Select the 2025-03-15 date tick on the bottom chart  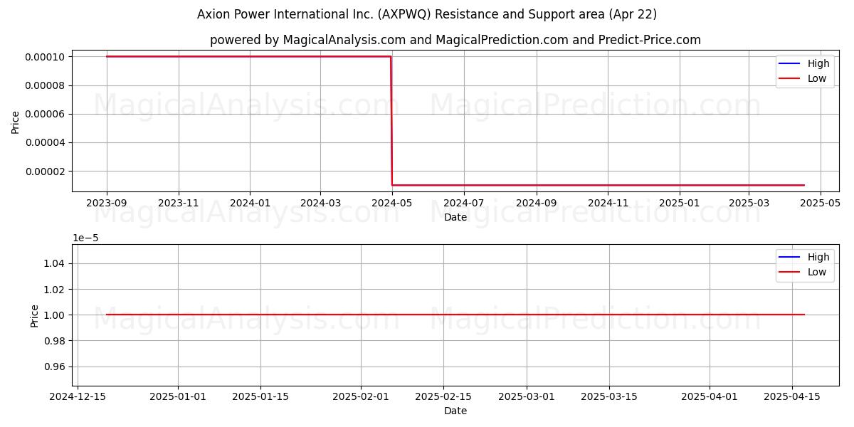[x=608, y=396]
